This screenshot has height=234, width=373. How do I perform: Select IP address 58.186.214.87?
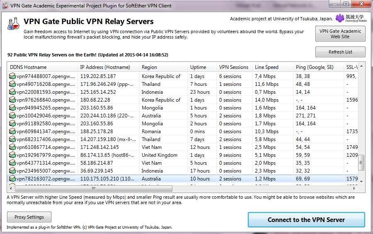tap(97, 163)
